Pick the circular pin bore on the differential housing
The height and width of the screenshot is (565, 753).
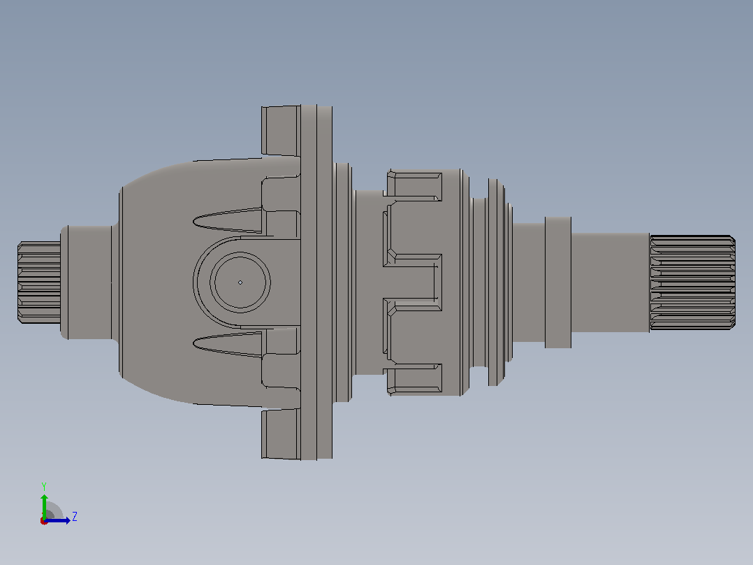click(240, 282)
